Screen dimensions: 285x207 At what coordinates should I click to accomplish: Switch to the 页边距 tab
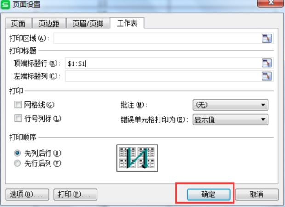pos(49,23)
